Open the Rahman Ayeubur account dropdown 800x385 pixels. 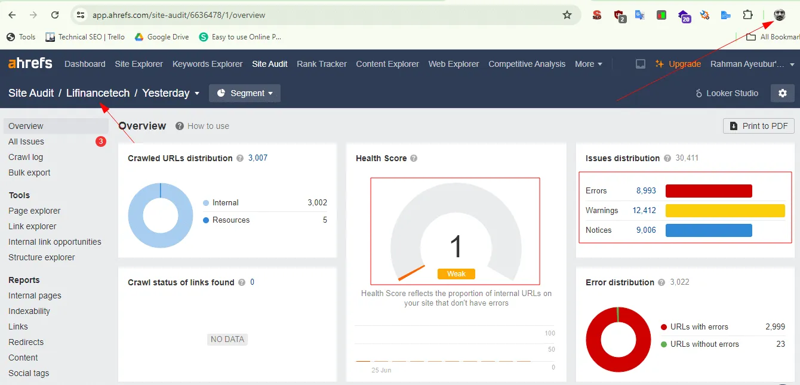coord(753,64)
